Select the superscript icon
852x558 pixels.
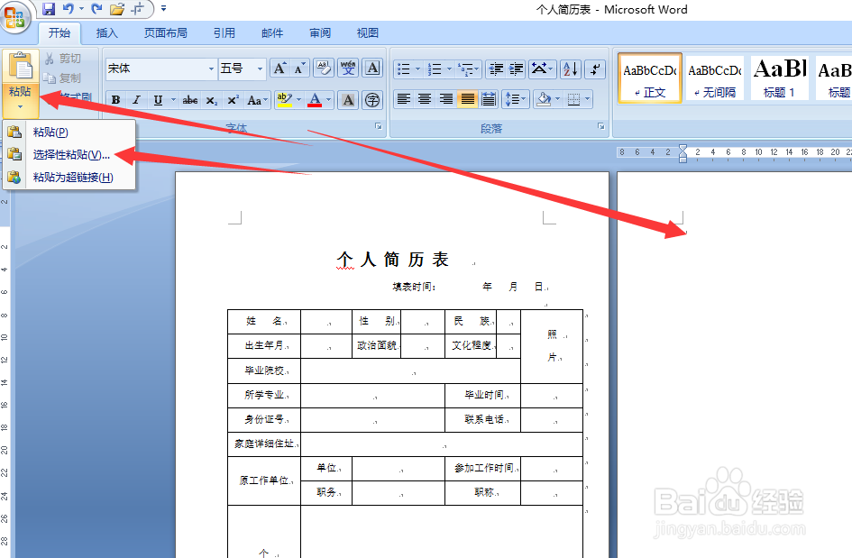232,99
